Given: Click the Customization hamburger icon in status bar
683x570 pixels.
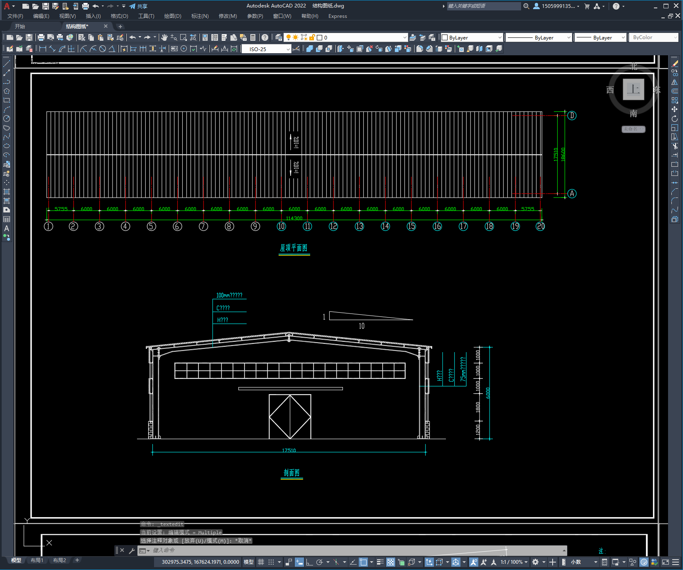Looking at the screenshot, I should click(676, 562).
